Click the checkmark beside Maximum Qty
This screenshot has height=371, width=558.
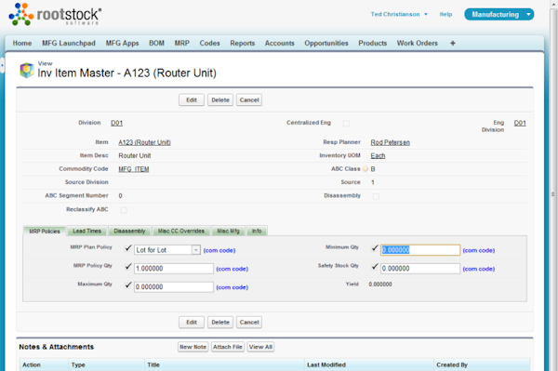(x=128, y=285)
